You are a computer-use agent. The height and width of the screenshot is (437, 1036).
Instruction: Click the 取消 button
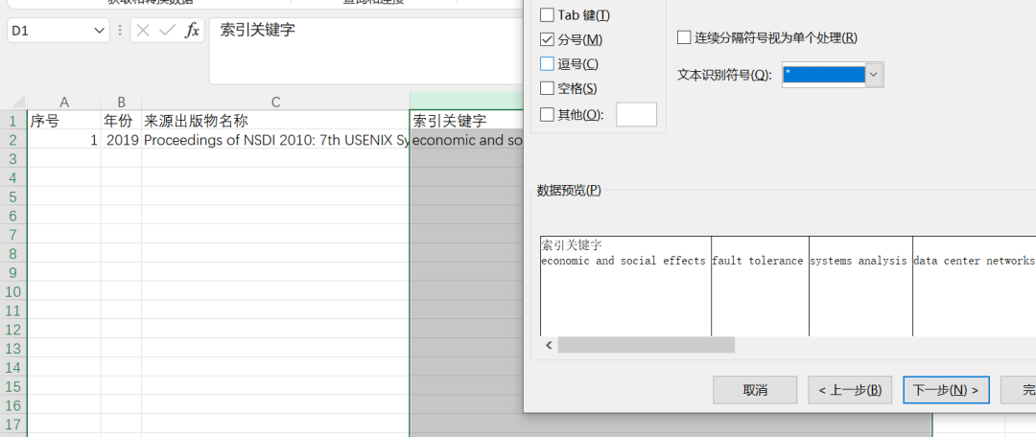tap(755, 390)
